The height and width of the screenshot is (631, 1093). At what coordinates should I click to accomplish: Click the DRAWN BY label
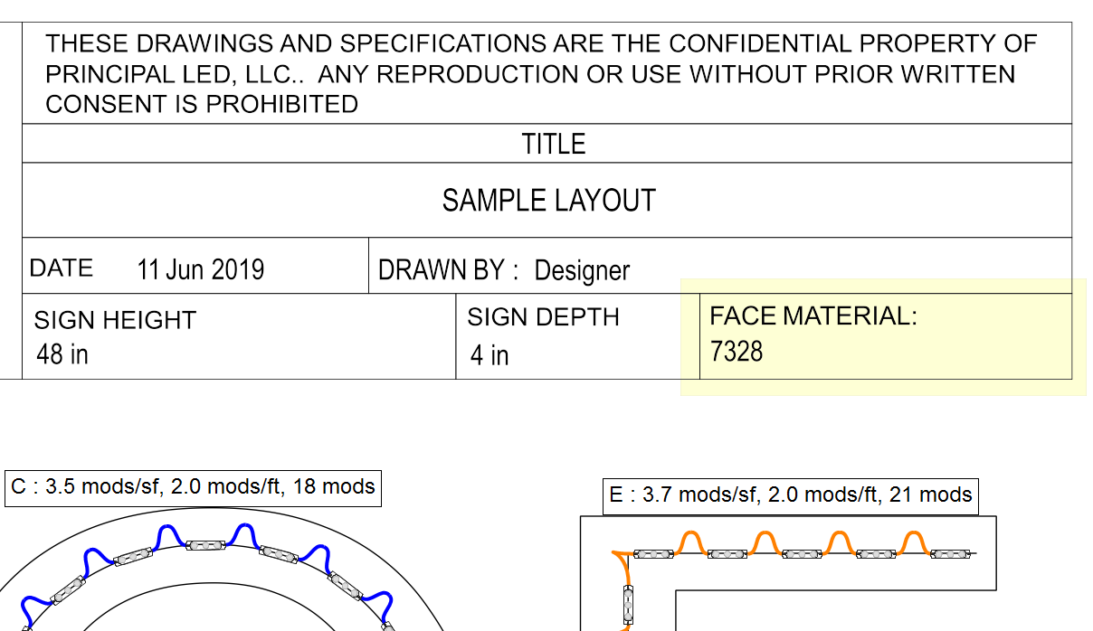tap(449, 270)
